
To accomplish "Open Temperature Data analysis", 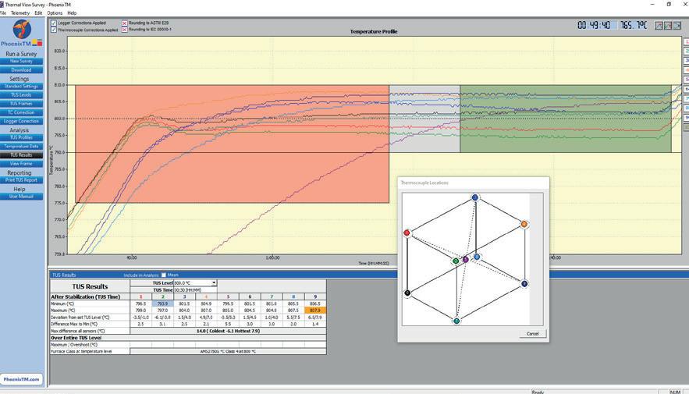I will pyautogui.click(x=22, y=146).
